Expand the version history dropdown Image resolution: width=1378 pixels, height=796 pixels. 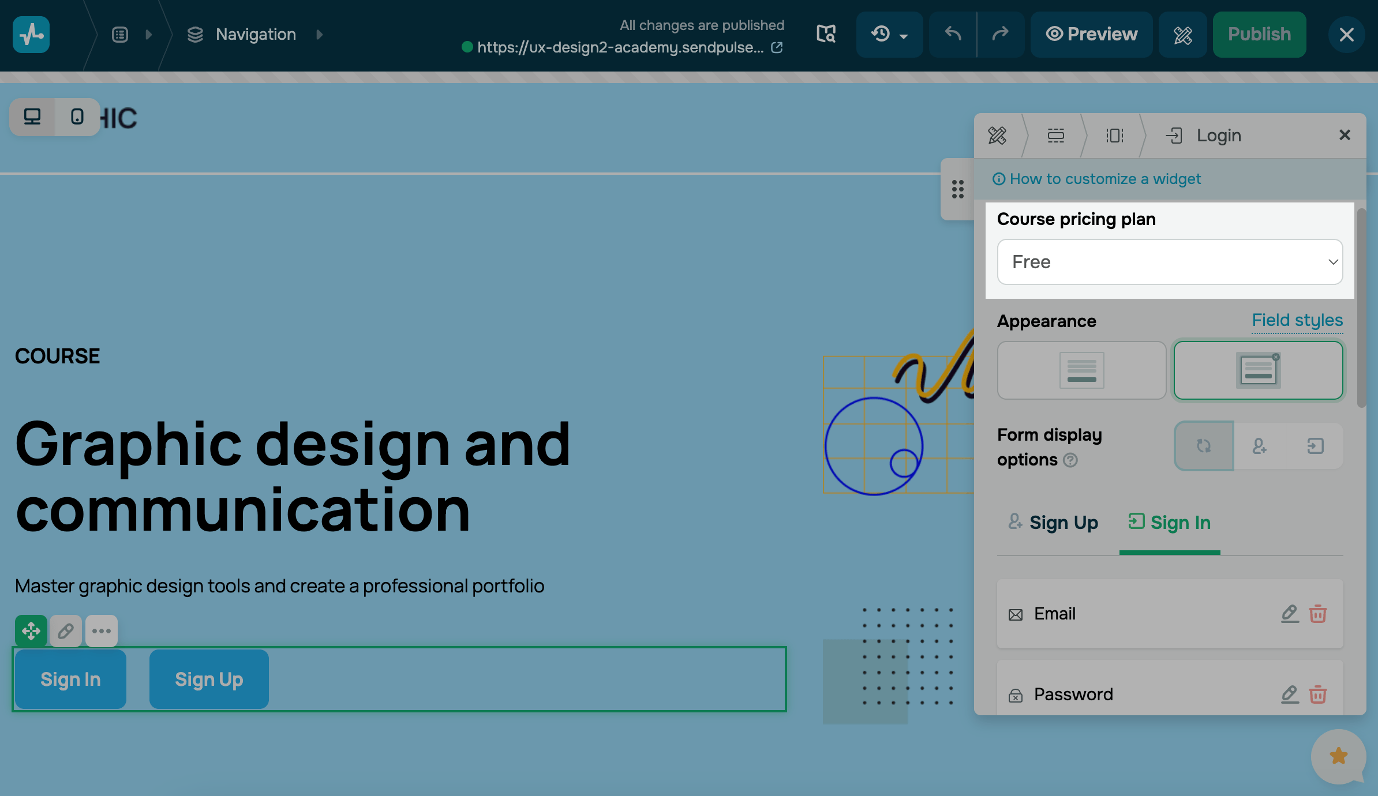tap(889, 34)
